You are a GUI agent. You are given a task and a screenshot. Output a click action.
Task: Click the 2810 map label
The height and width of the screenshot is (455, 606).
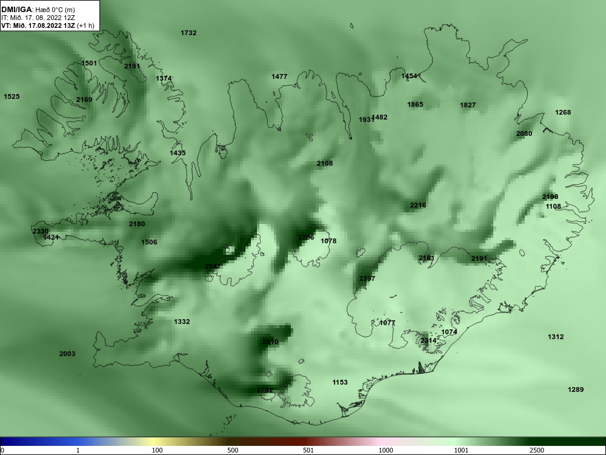pos(270,342)
